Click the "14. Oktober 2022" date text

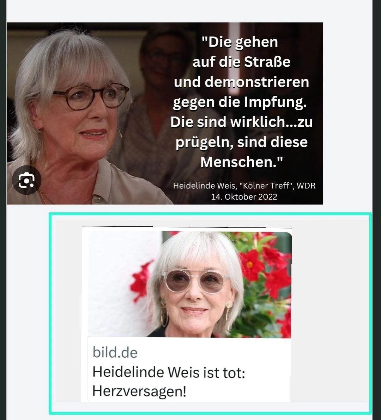click(244, 197)
